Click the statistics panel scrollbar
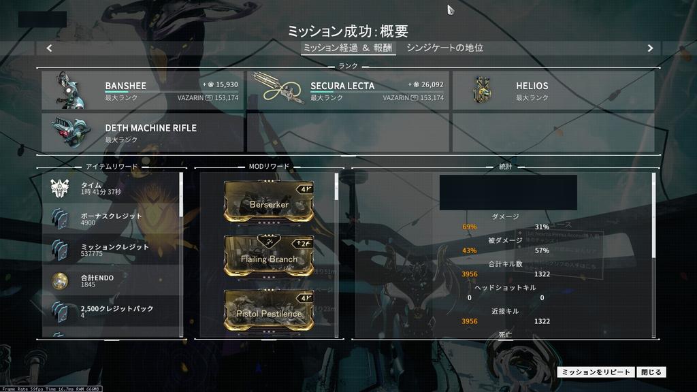Image resolution: width=697 pixels, height=392 pixels. tap(653, 215)
